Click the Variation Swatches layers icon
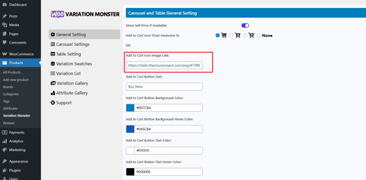Image resolution: width=366 pixels, height=180 pixels. coord(53,64)
